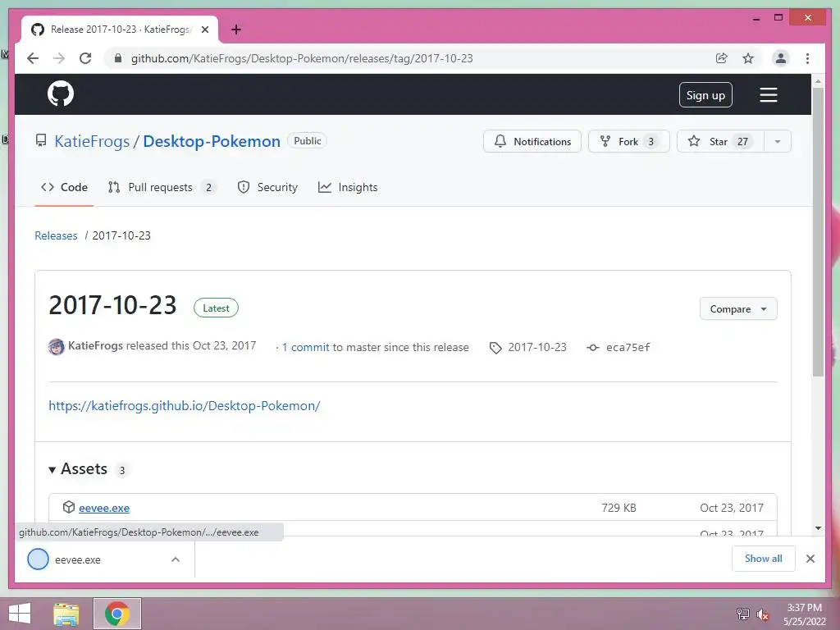Close the Release 2017-10-23 tab
Viewport: 840px width, 630px height.
coord(204,30)
